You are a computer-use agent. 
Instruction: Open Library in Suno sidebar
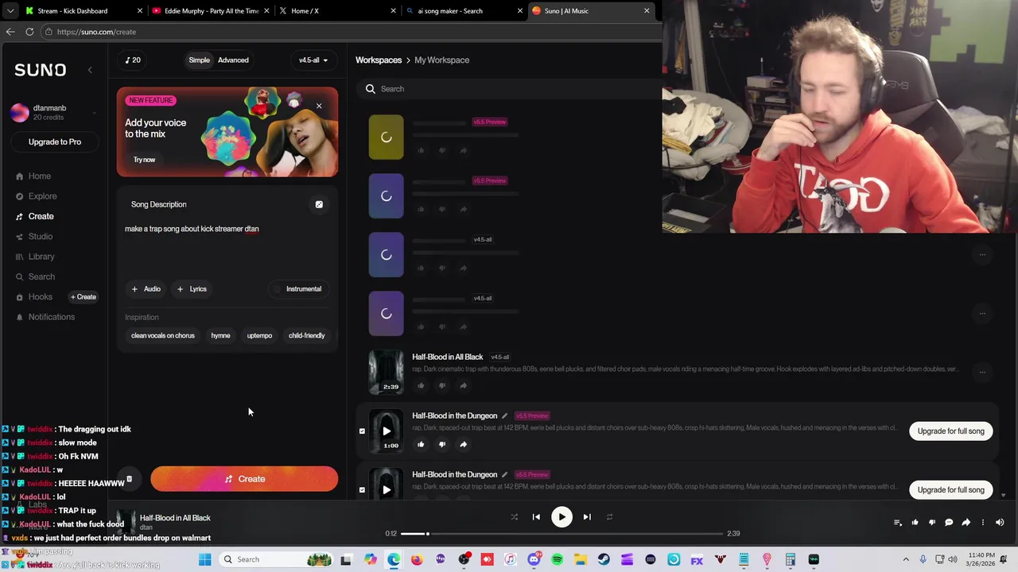click(41, 257)
